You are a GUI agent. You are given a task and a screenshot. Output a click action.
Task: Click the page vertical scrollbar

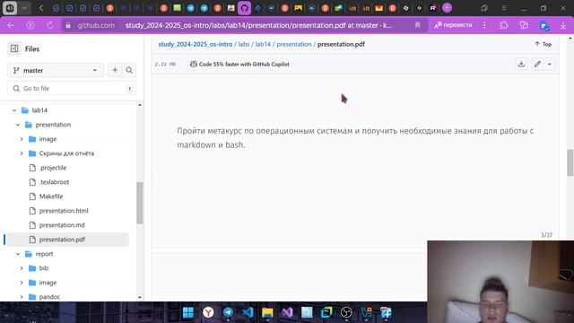[570, 162]
